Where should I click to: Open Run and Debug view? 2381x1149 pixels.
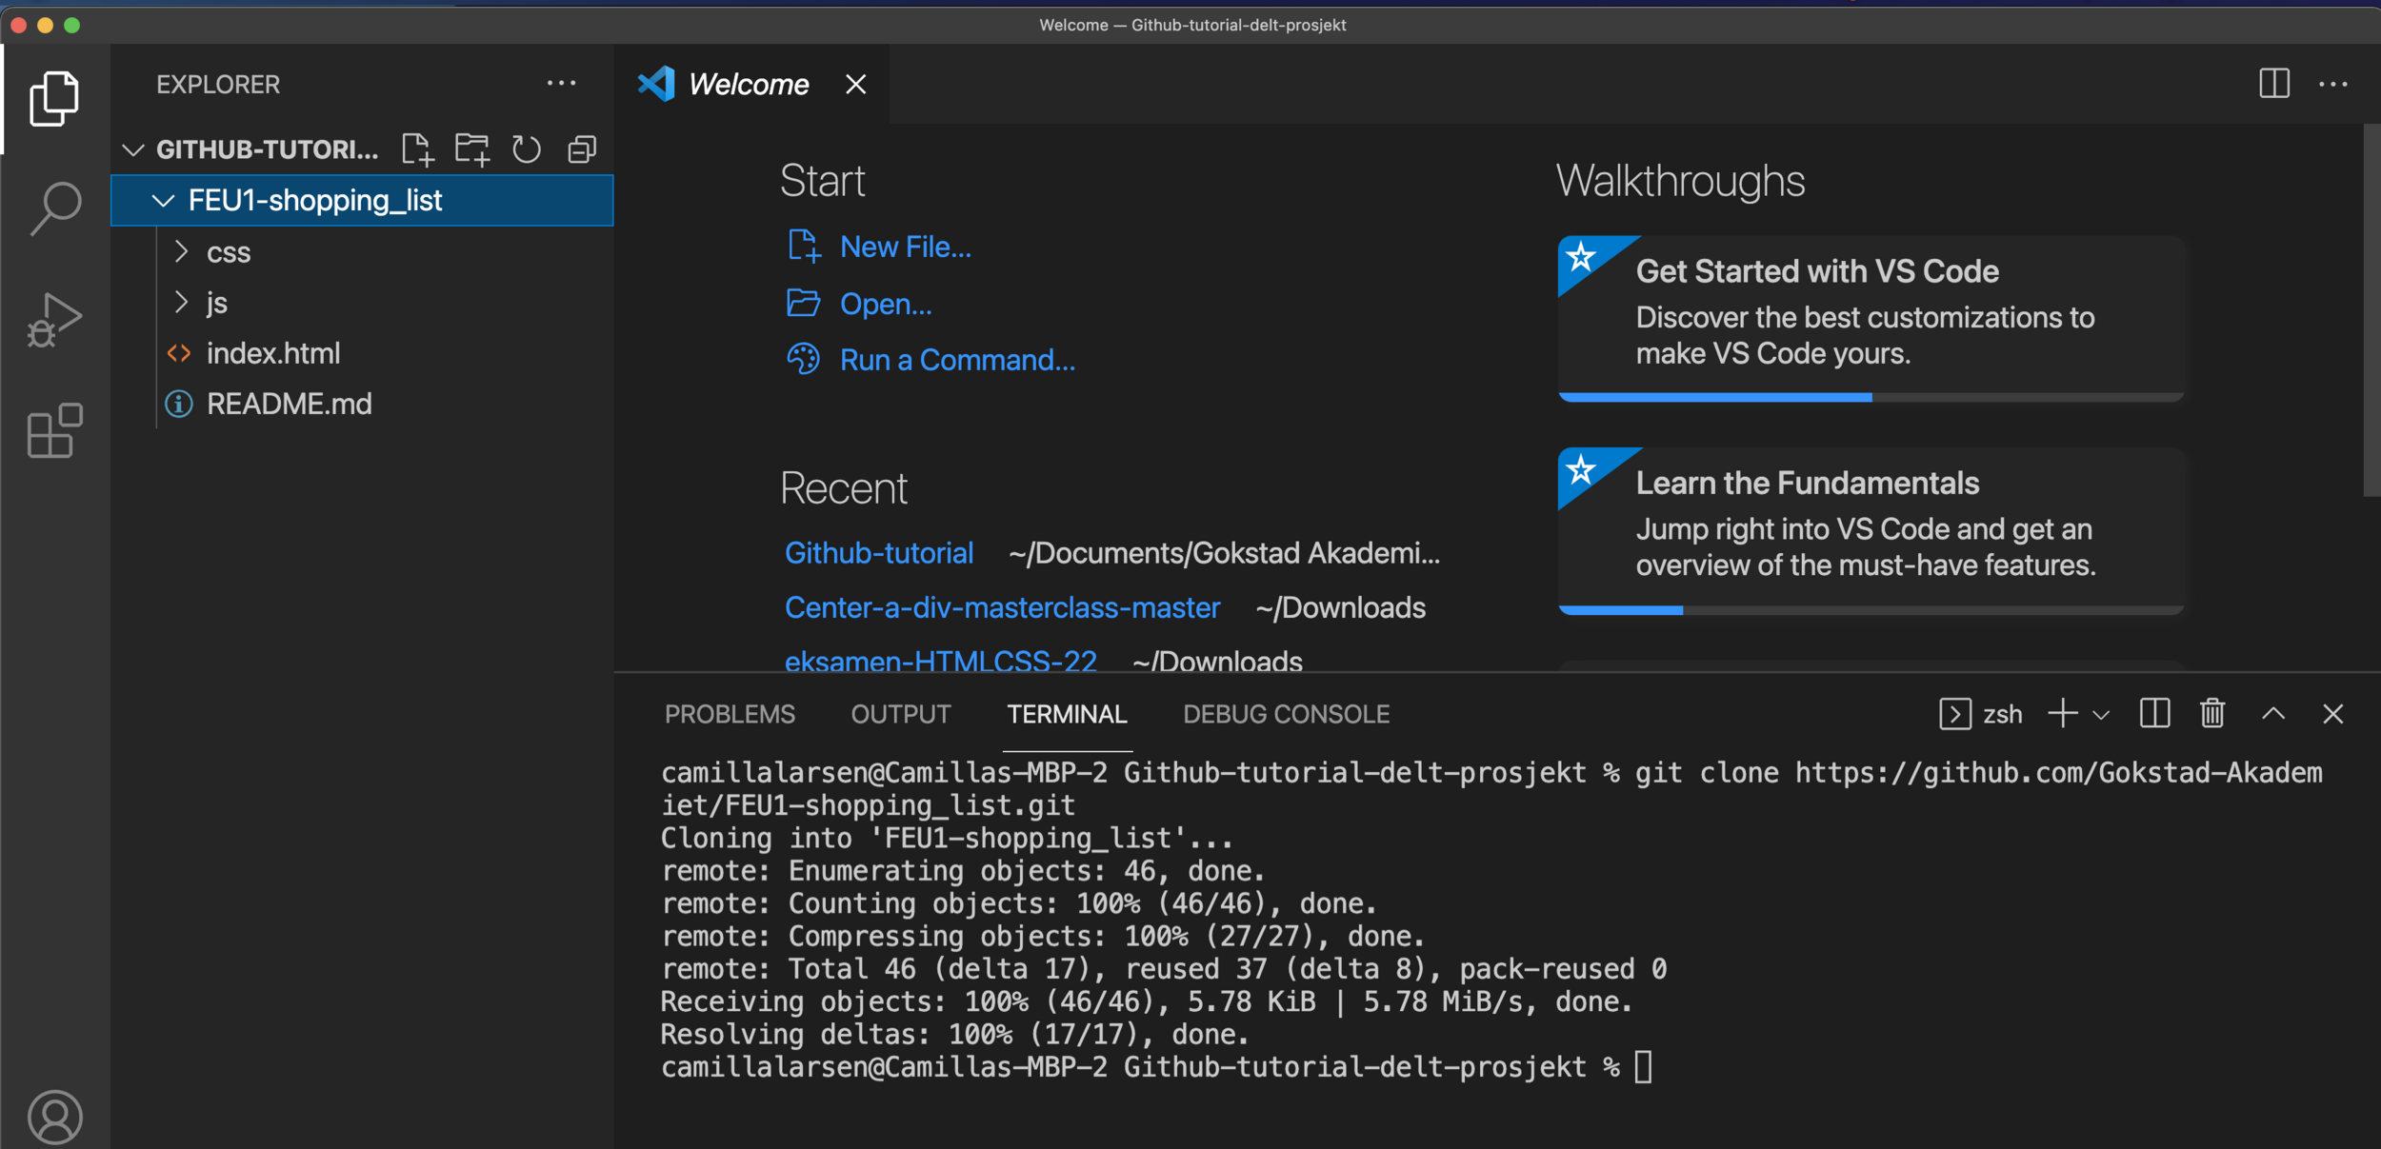(x=55, y=320)
